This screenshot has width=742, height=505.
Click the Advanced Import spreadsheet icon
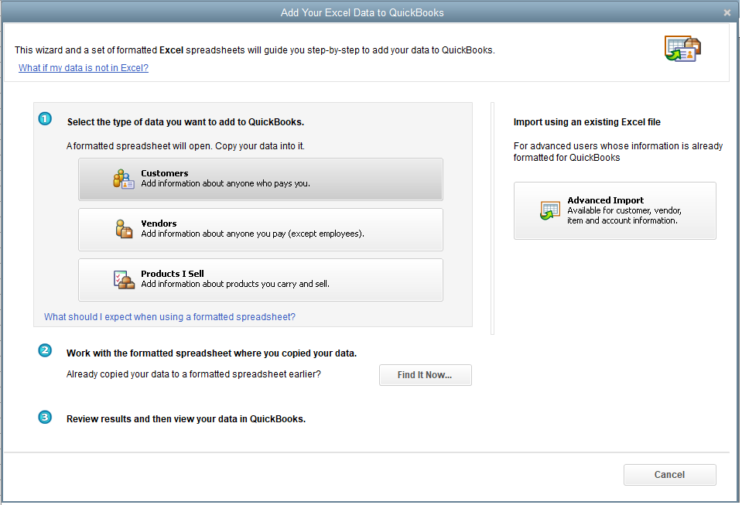550,210
